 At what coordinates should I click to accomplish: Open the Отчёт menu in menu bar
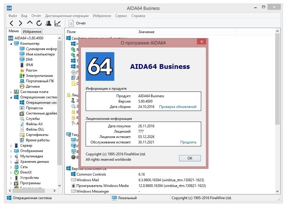click(x=36, y=16)
